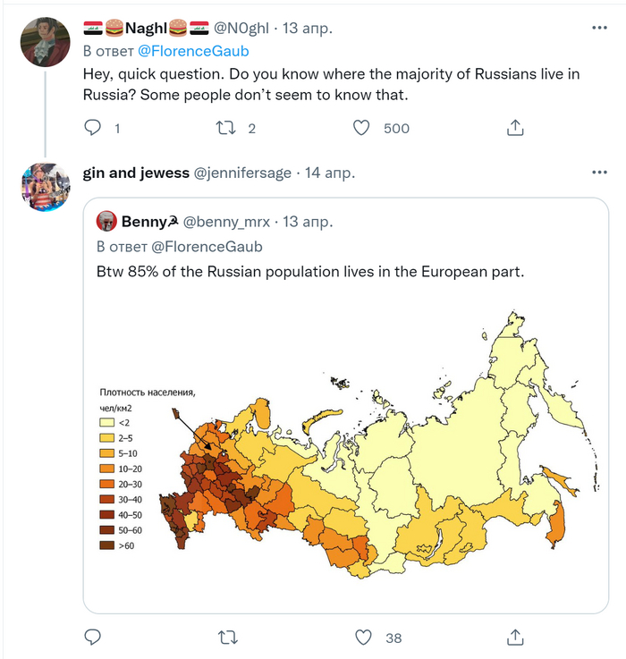Open more options for gin and jewess tweet
The image size is (626, 659).
[598, 173]
